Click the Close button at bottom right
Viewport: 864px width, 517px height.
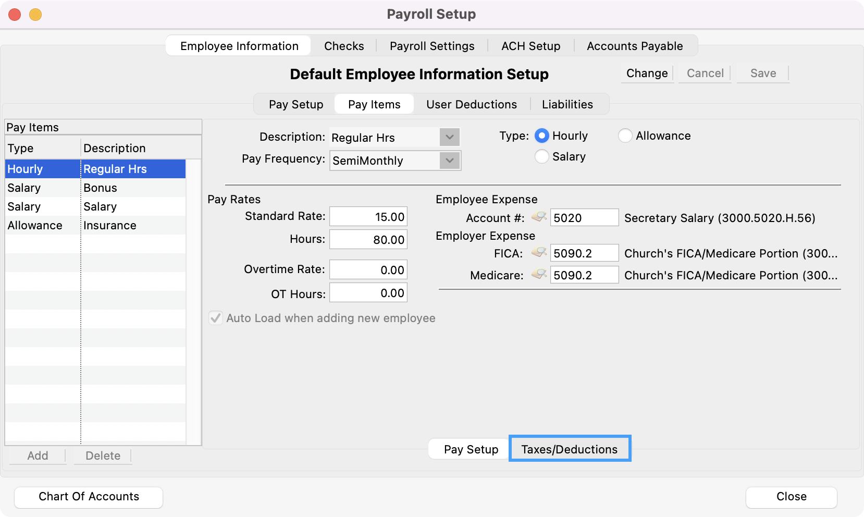791,497
